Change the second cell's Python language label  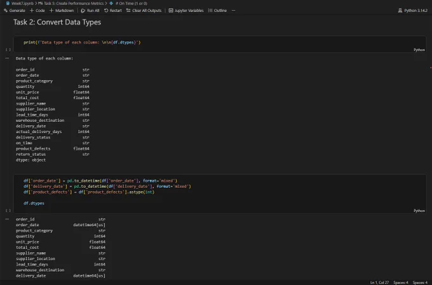point(419,211)
